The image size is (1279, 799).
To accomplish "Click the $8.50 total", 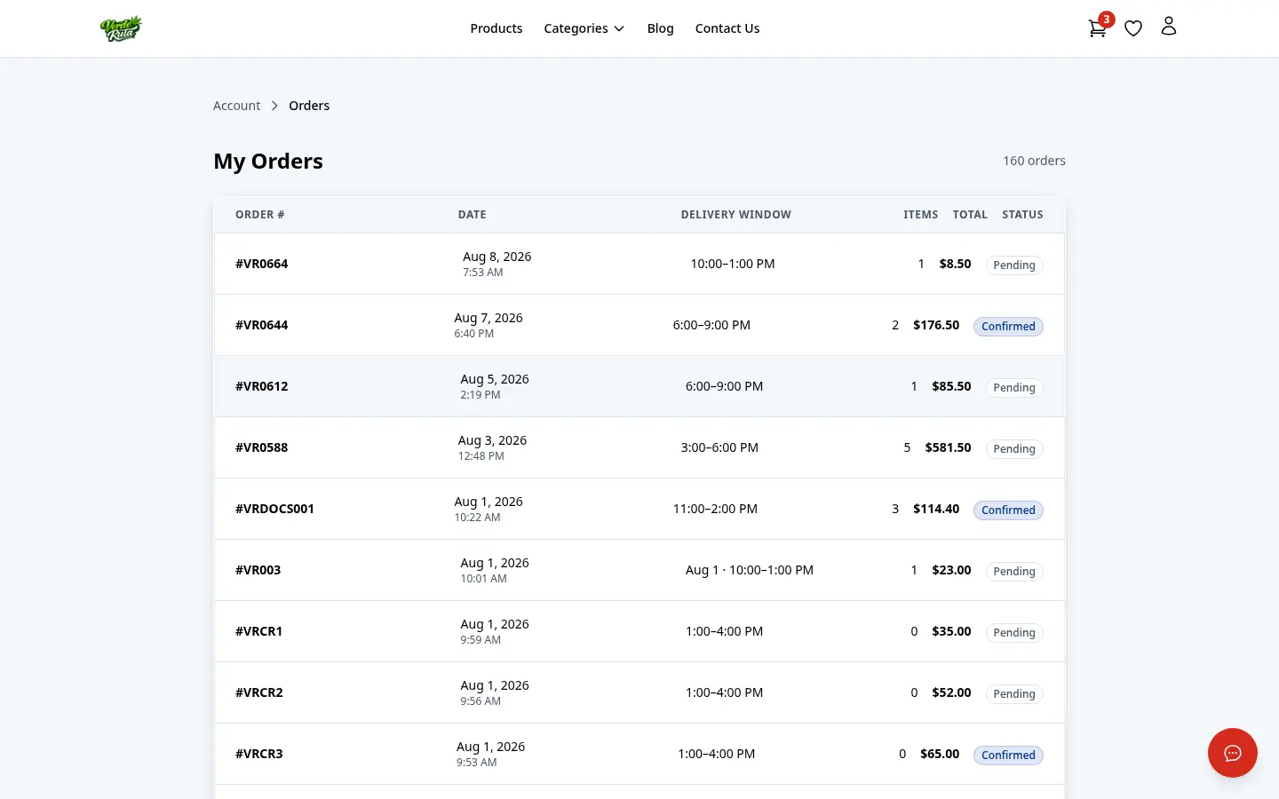I will tap(955, 264).
